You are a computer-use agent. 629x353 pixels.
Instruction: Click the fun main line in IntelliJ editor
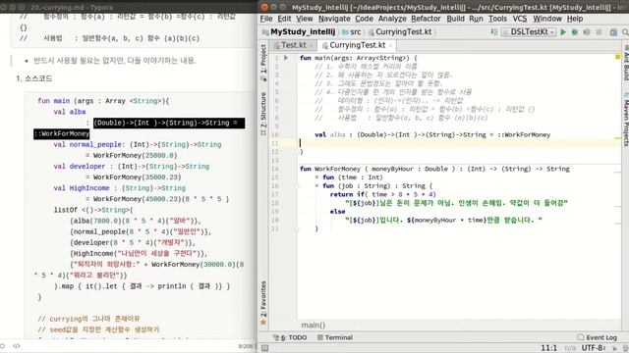(358, 58)
